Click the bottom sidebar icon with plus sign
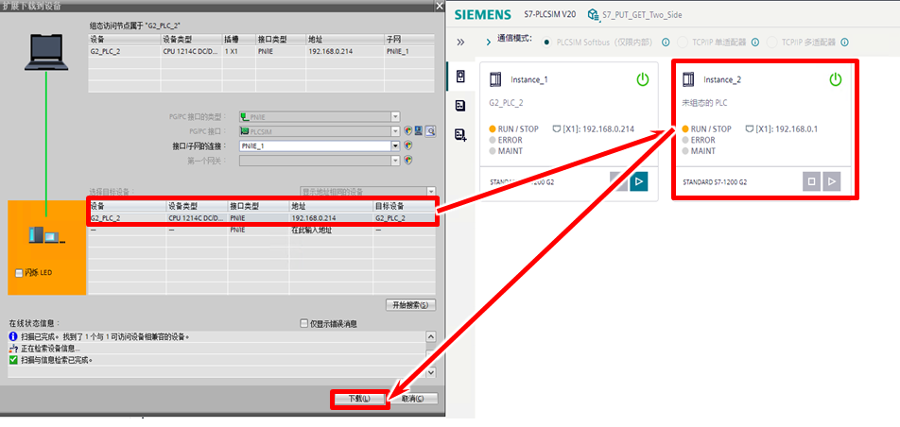 [x=460, y=135]
